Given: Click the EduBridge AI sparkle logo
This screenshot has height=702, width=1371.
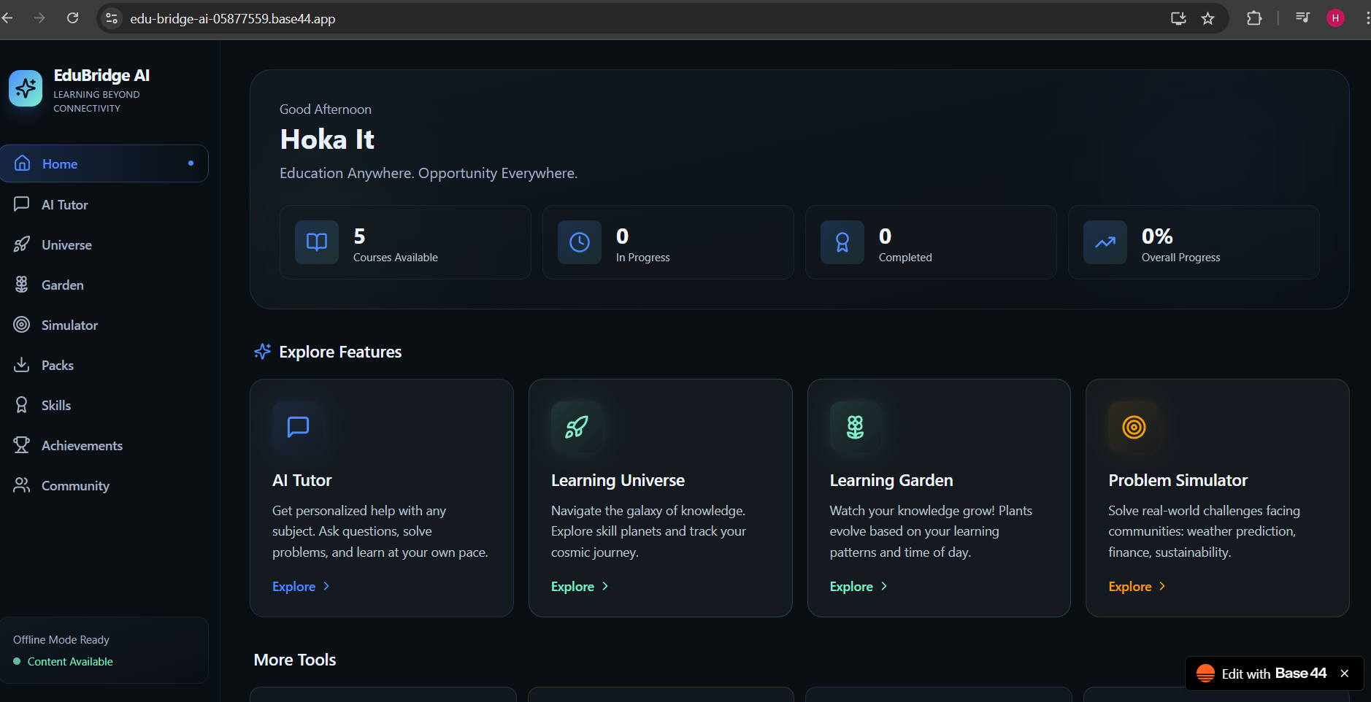Looking at the screenshot, I should pos(25,88).
